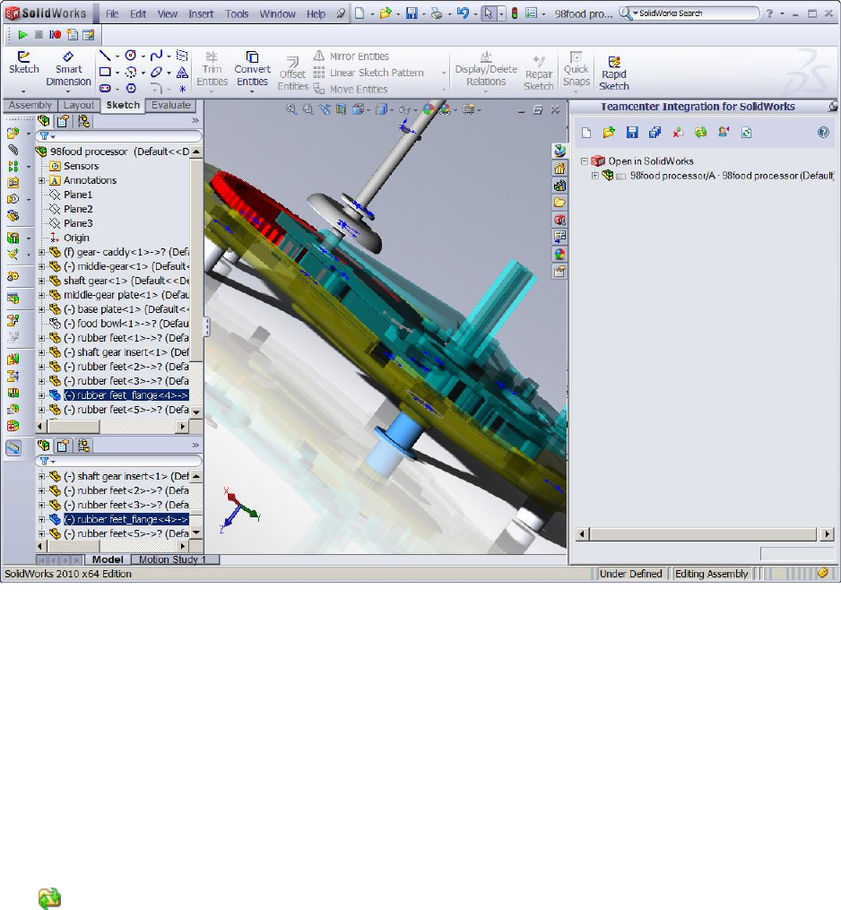Click the Mirror Entities button
Viewport: 841px width, 910px height.
(351, 56)
